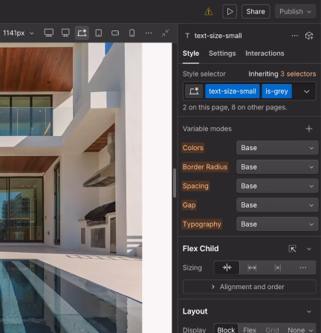Screen dimensions: 321x333
Task: Select the starred base breakpoint icon
Action: click(x=82, y=33)
